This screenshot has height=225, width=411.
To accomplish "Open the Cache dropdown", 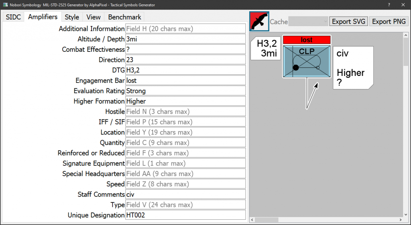I will pos(308,22).
